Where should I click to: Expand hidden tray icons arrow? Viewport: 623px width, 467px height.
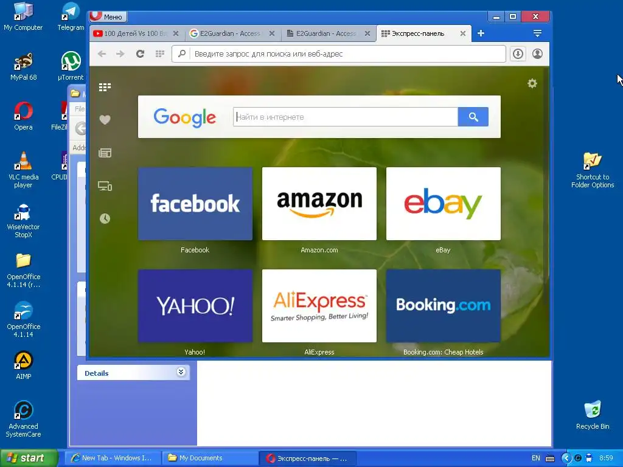566,458
